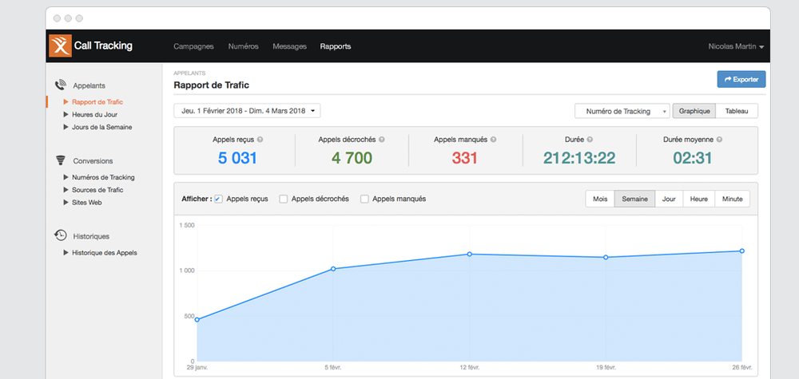Toggle the Appels reçus checkbox
Image resolution: width=799 pixels, height=379 pixels.
click(218, 199)
